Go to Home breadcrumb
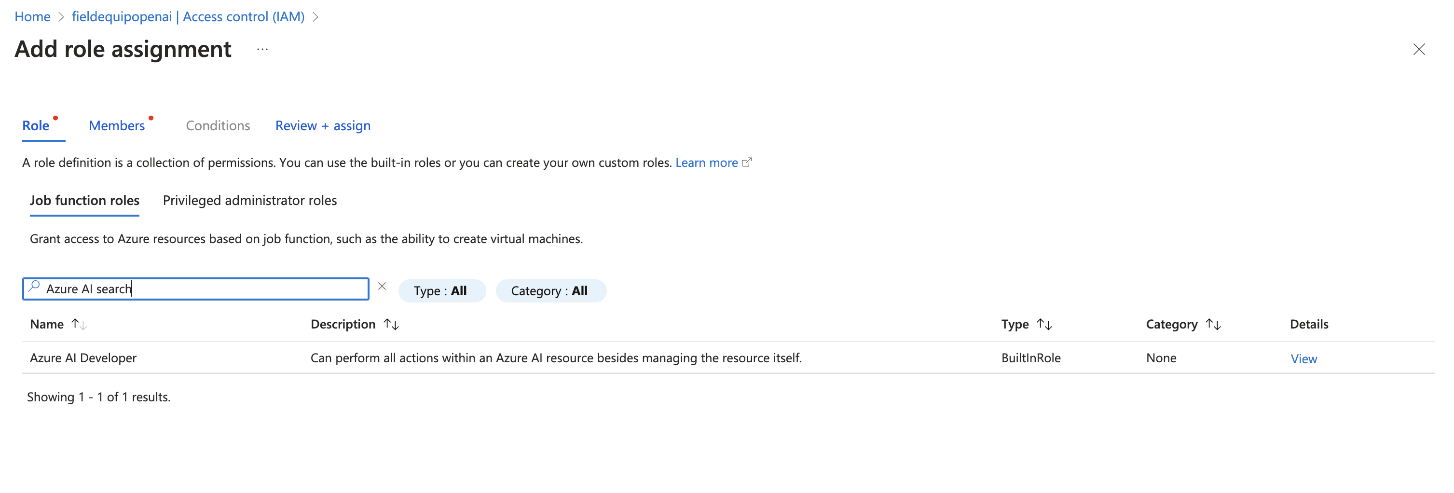The image size is (1454, 493). point(32,17)
